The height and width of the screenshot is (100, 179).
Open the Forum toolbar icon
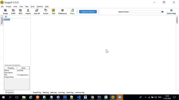(46, 12)
